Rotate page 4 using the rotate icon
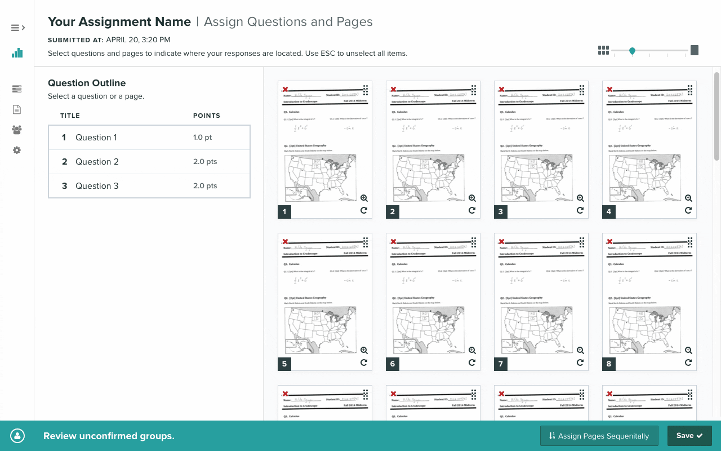Image resolution: width=721 pixels, height=451 pixels. [688, 210]
